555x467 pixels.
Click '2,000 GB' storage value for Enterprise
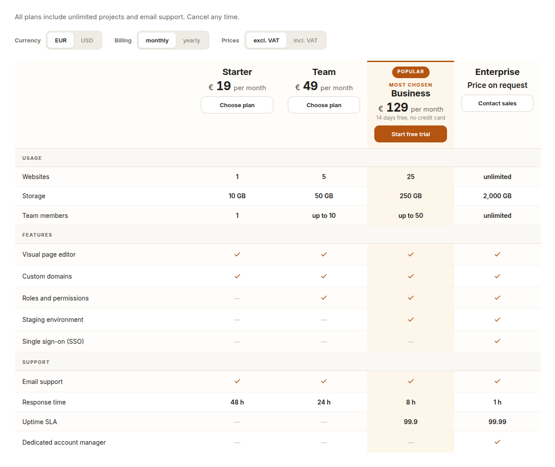(x=497, y=196)
